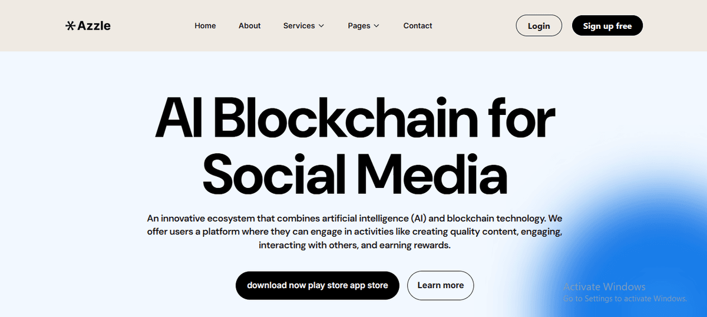Screen dimensions: 707x317
Task: Open the Pages menu label
Action: 359,26
